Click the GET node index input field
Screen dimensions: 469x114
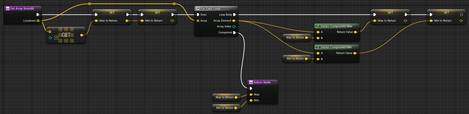[x=56, y=38]
